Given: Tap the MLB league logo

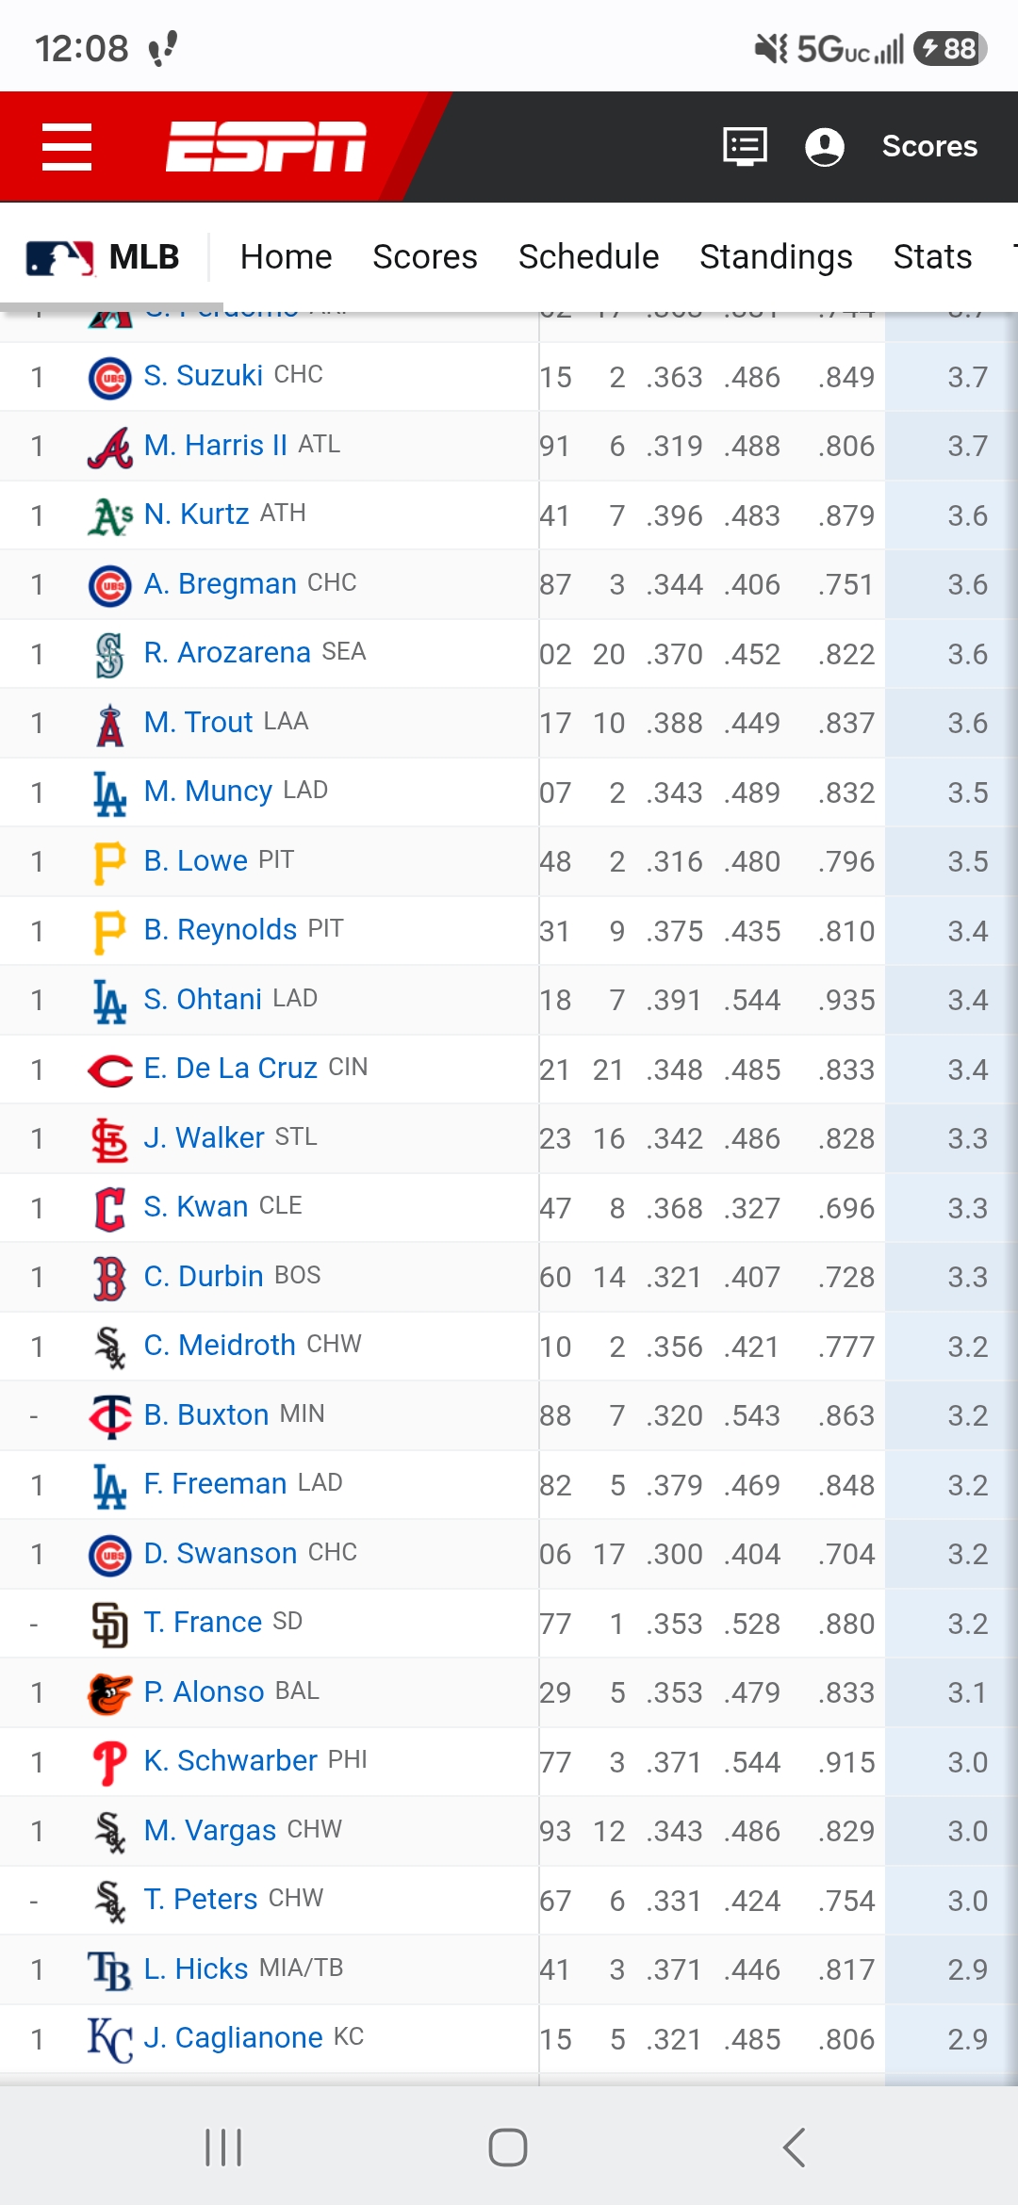Looking at the screenshot, I should click(x=60, y=257).
